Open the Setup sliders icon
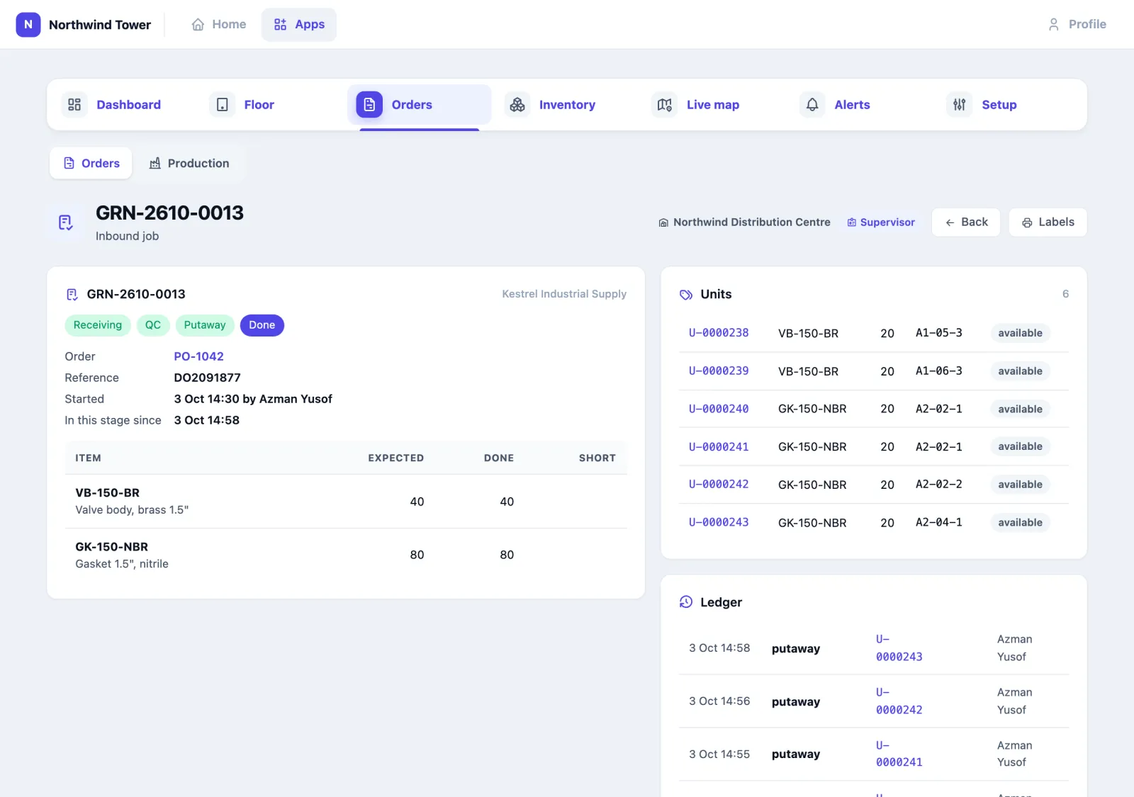1134x797 pixels. point(960,105)
